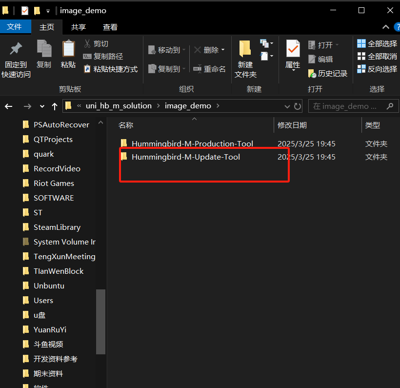Click Invert Selection (反向选择)
Image resolution: width=400 pixels, height=388 pixels.
[377, 69]
